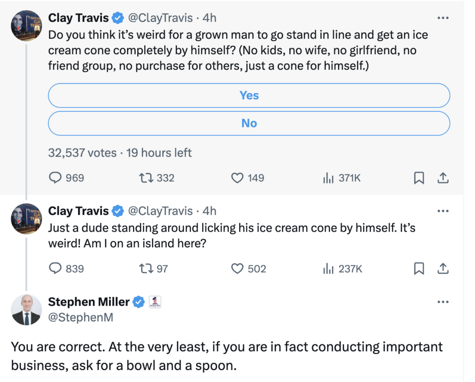The width and height of the screenshot is (475, 382).
Task: View analytics showing 371K views
Action: click(x=328, y=178)
